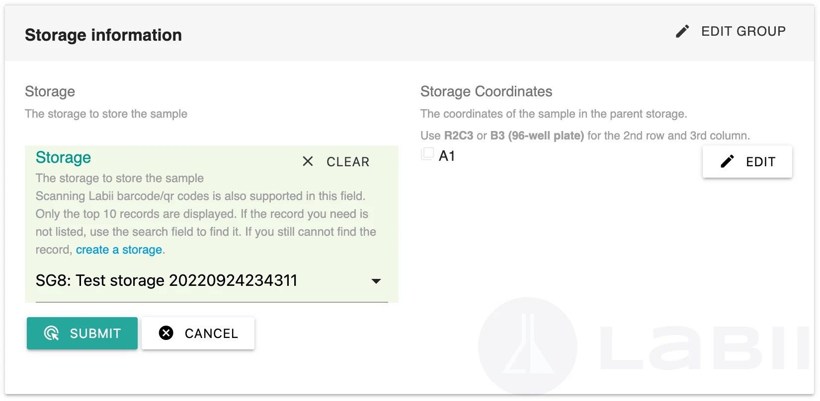Submit the storage form via SUBMIT text
Viewport: 820px width, 401px height.
(x=95, y=334)
